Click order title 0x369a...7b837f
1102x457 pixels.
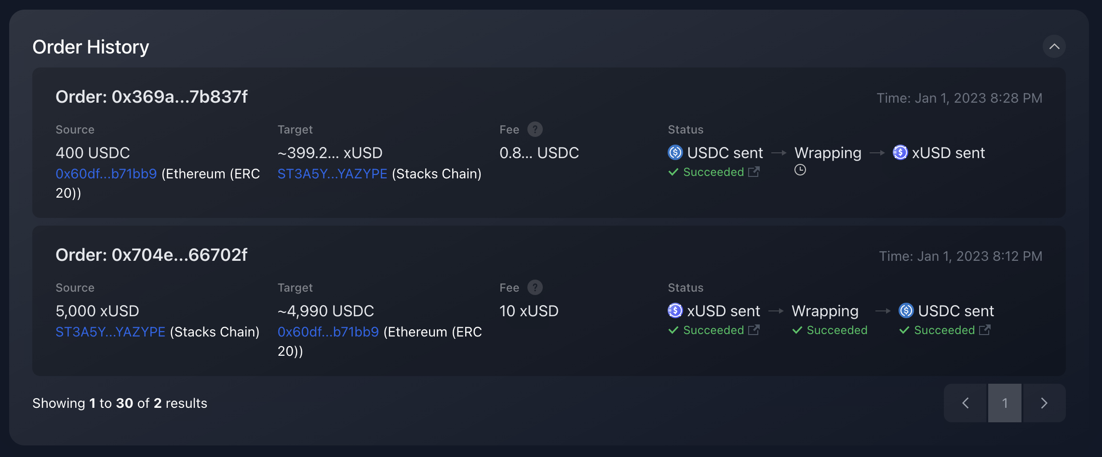tap(151, 97)
